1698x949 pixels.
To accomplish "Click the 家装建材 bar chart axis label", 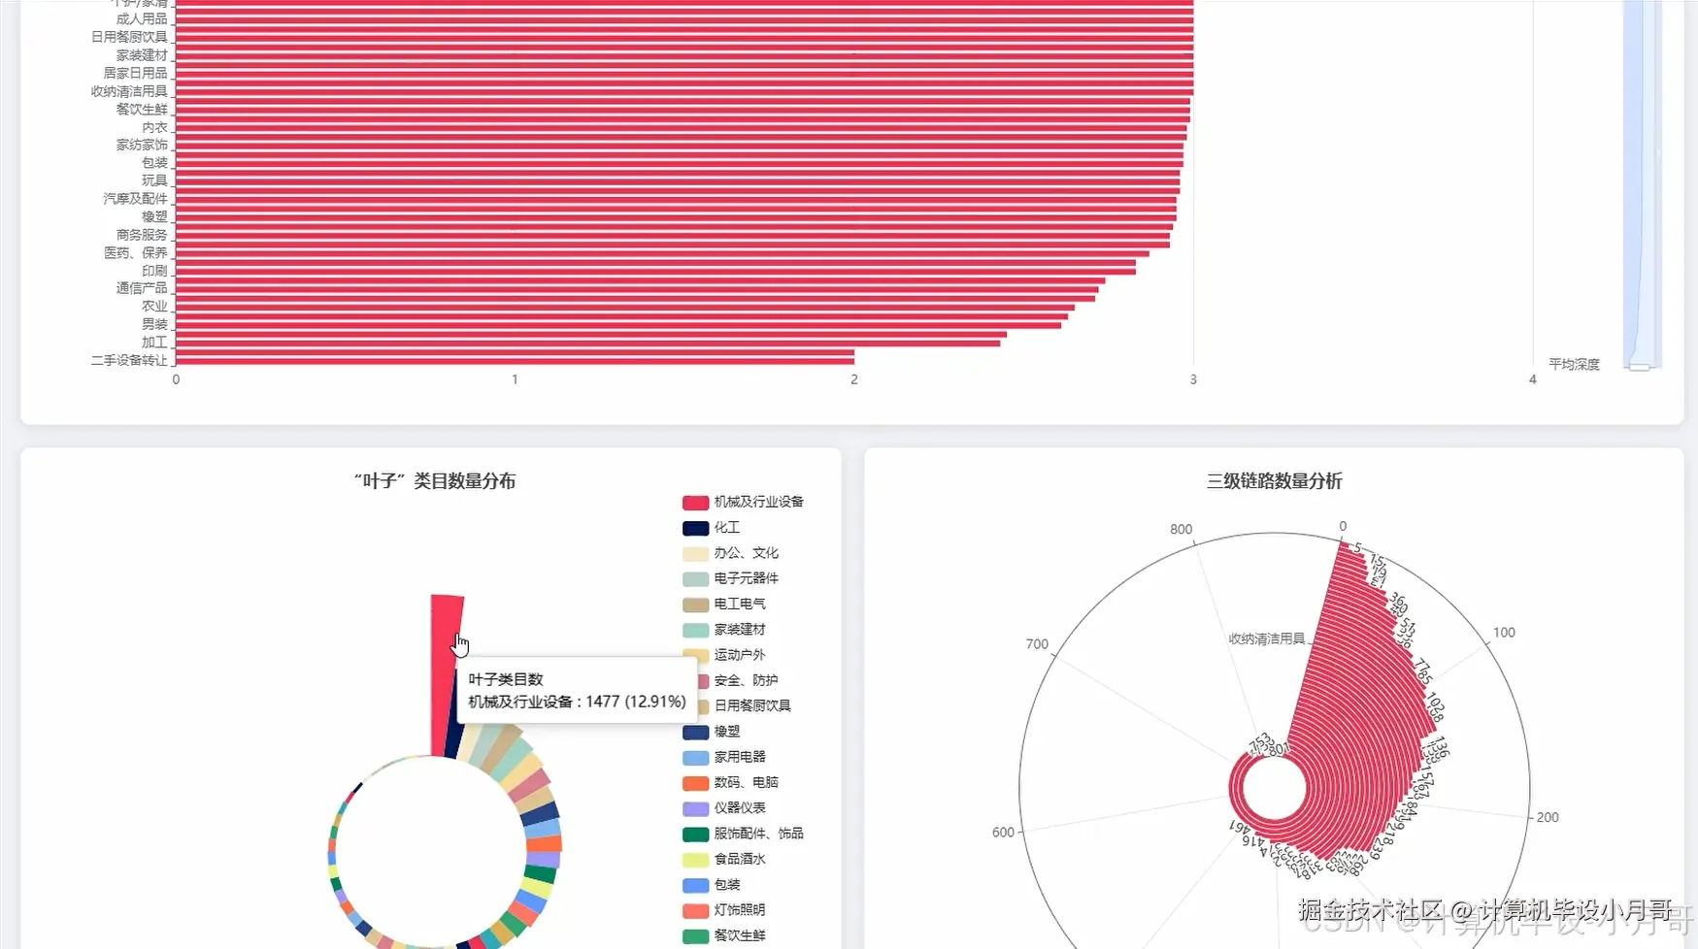I will [142, 55].
